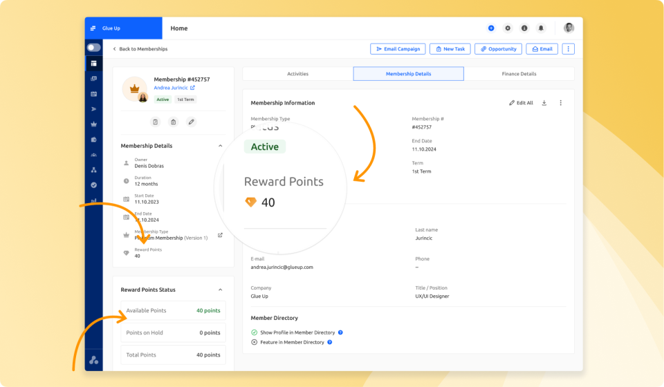This screenshot has width=664, height=387.
Task: Open the user profile avatar in header
Action: 569,28
